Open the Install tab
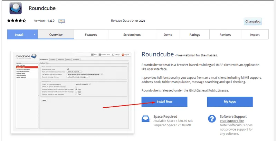277x141 pixels. pyautogui.click(x=19, y=35)
